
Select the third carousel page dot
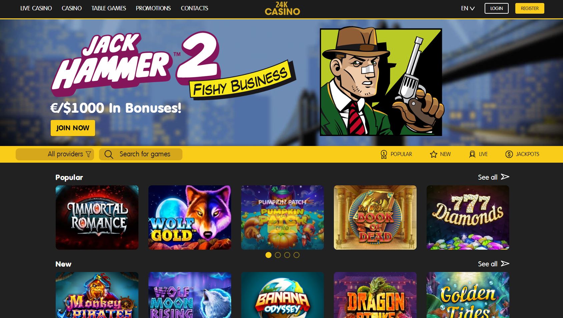(287, 255)
